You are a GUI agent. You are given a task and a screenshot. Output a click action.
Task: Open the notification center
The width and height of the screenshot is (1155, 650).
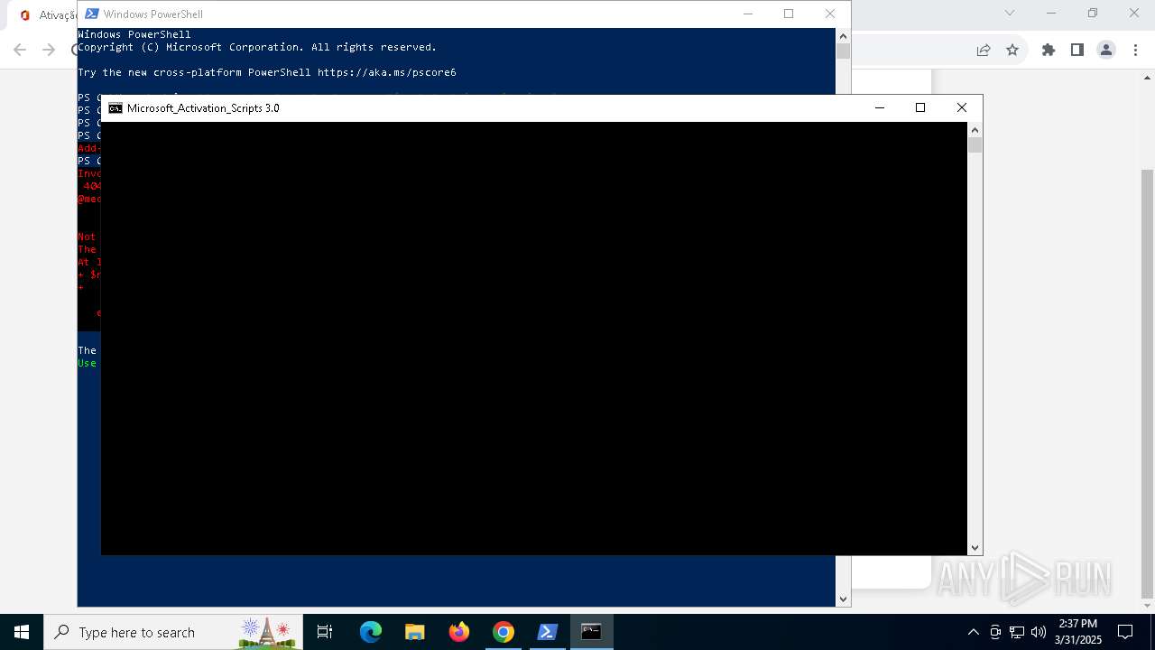point(1125,632)
